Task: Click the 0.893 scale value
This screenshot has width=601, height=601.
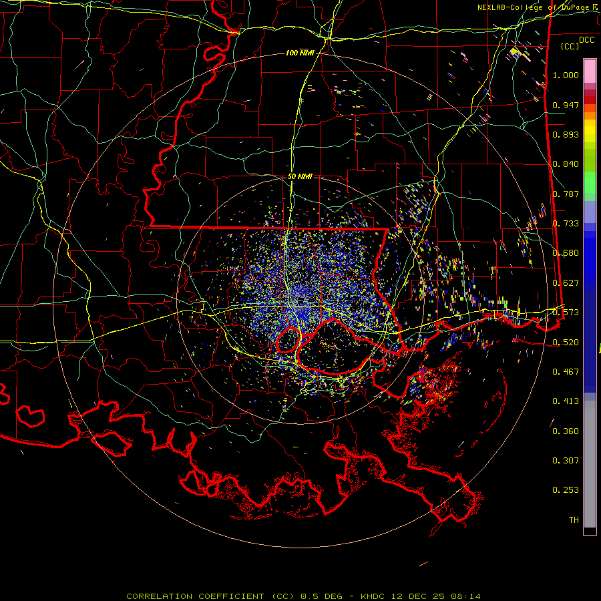Action: coord(566,134)
